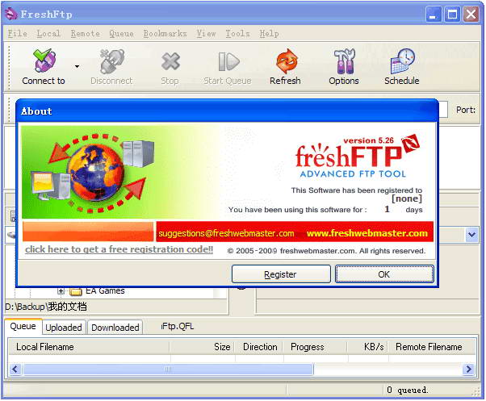486x401 pixels.
Task: Click the '0 queued' status bar text
Action: coord(407,390)
